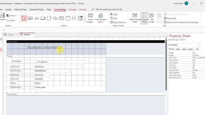Image resolution: width=205 pixels, height=115 pixels.
Task: Move the Controls gallery up one row
Action: pyautogui.click(x=85, y=15)
